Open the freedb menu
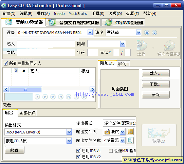 [59, 14]
